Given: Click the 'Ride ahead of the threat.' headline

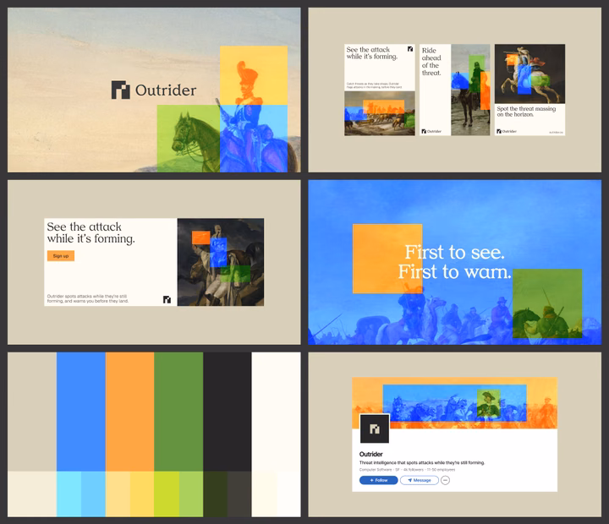Looking at the screenshot, I should point(431,62).
